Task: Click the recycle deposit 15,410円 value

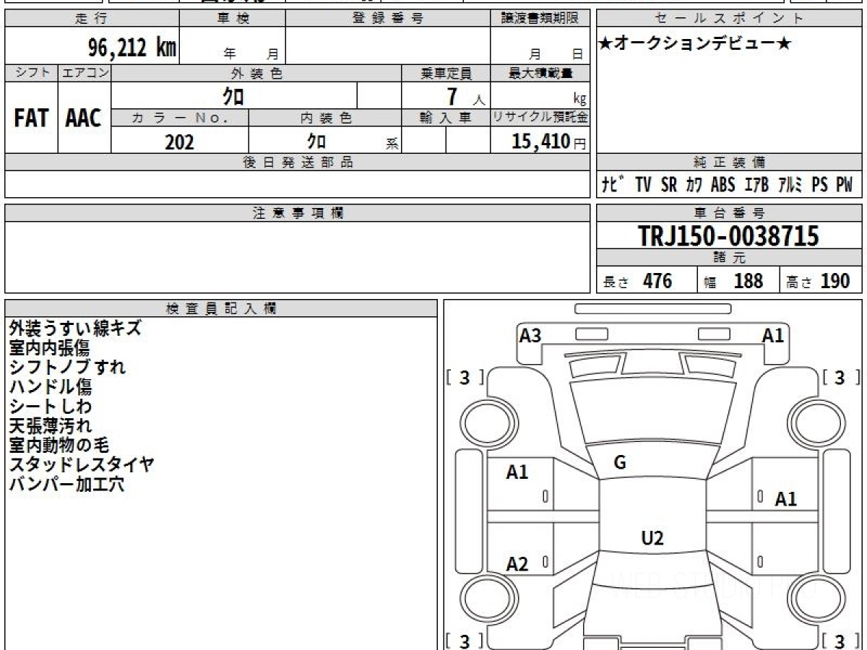Action: [x=548, y=142]
